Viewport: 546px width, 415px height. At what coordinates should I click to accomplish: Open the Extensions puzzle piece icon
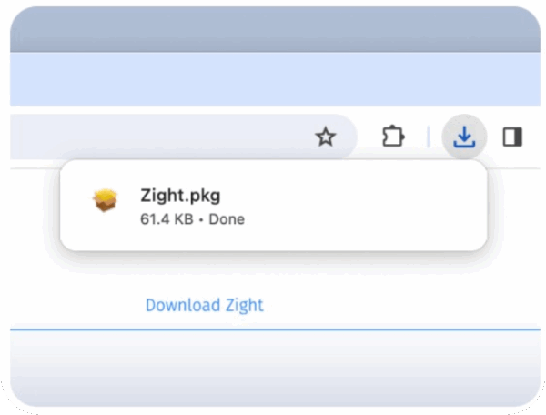coord(392,137)
